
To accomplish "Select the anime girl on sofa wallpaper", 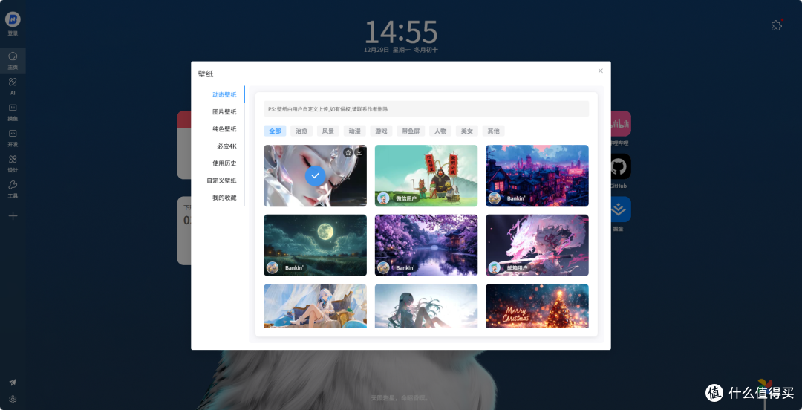I will pyautogui.click(x=315, y=306).
